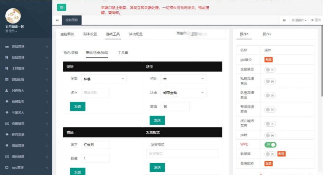Viewport: 323px width, 175px height.
Task: Click the 配置 button for gm指令
Action: pyautogui.click(x=268, y=59)
